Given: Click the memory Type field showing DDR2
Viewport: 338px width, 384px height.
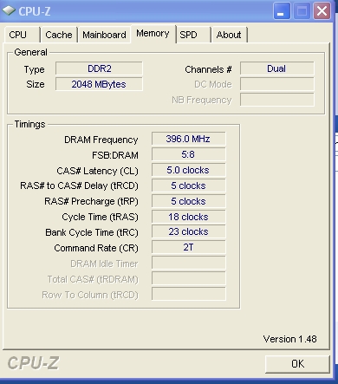Looking at the screenshot, I should (99, 68).
